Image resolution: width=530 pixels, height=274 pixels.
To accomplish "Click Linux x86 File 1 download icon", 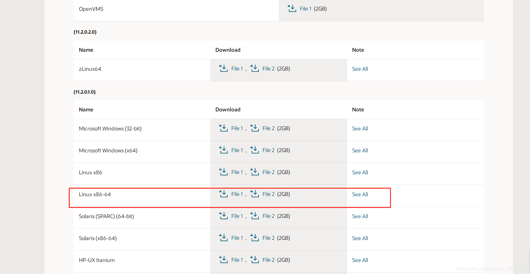I will click(x=223, y=172).
